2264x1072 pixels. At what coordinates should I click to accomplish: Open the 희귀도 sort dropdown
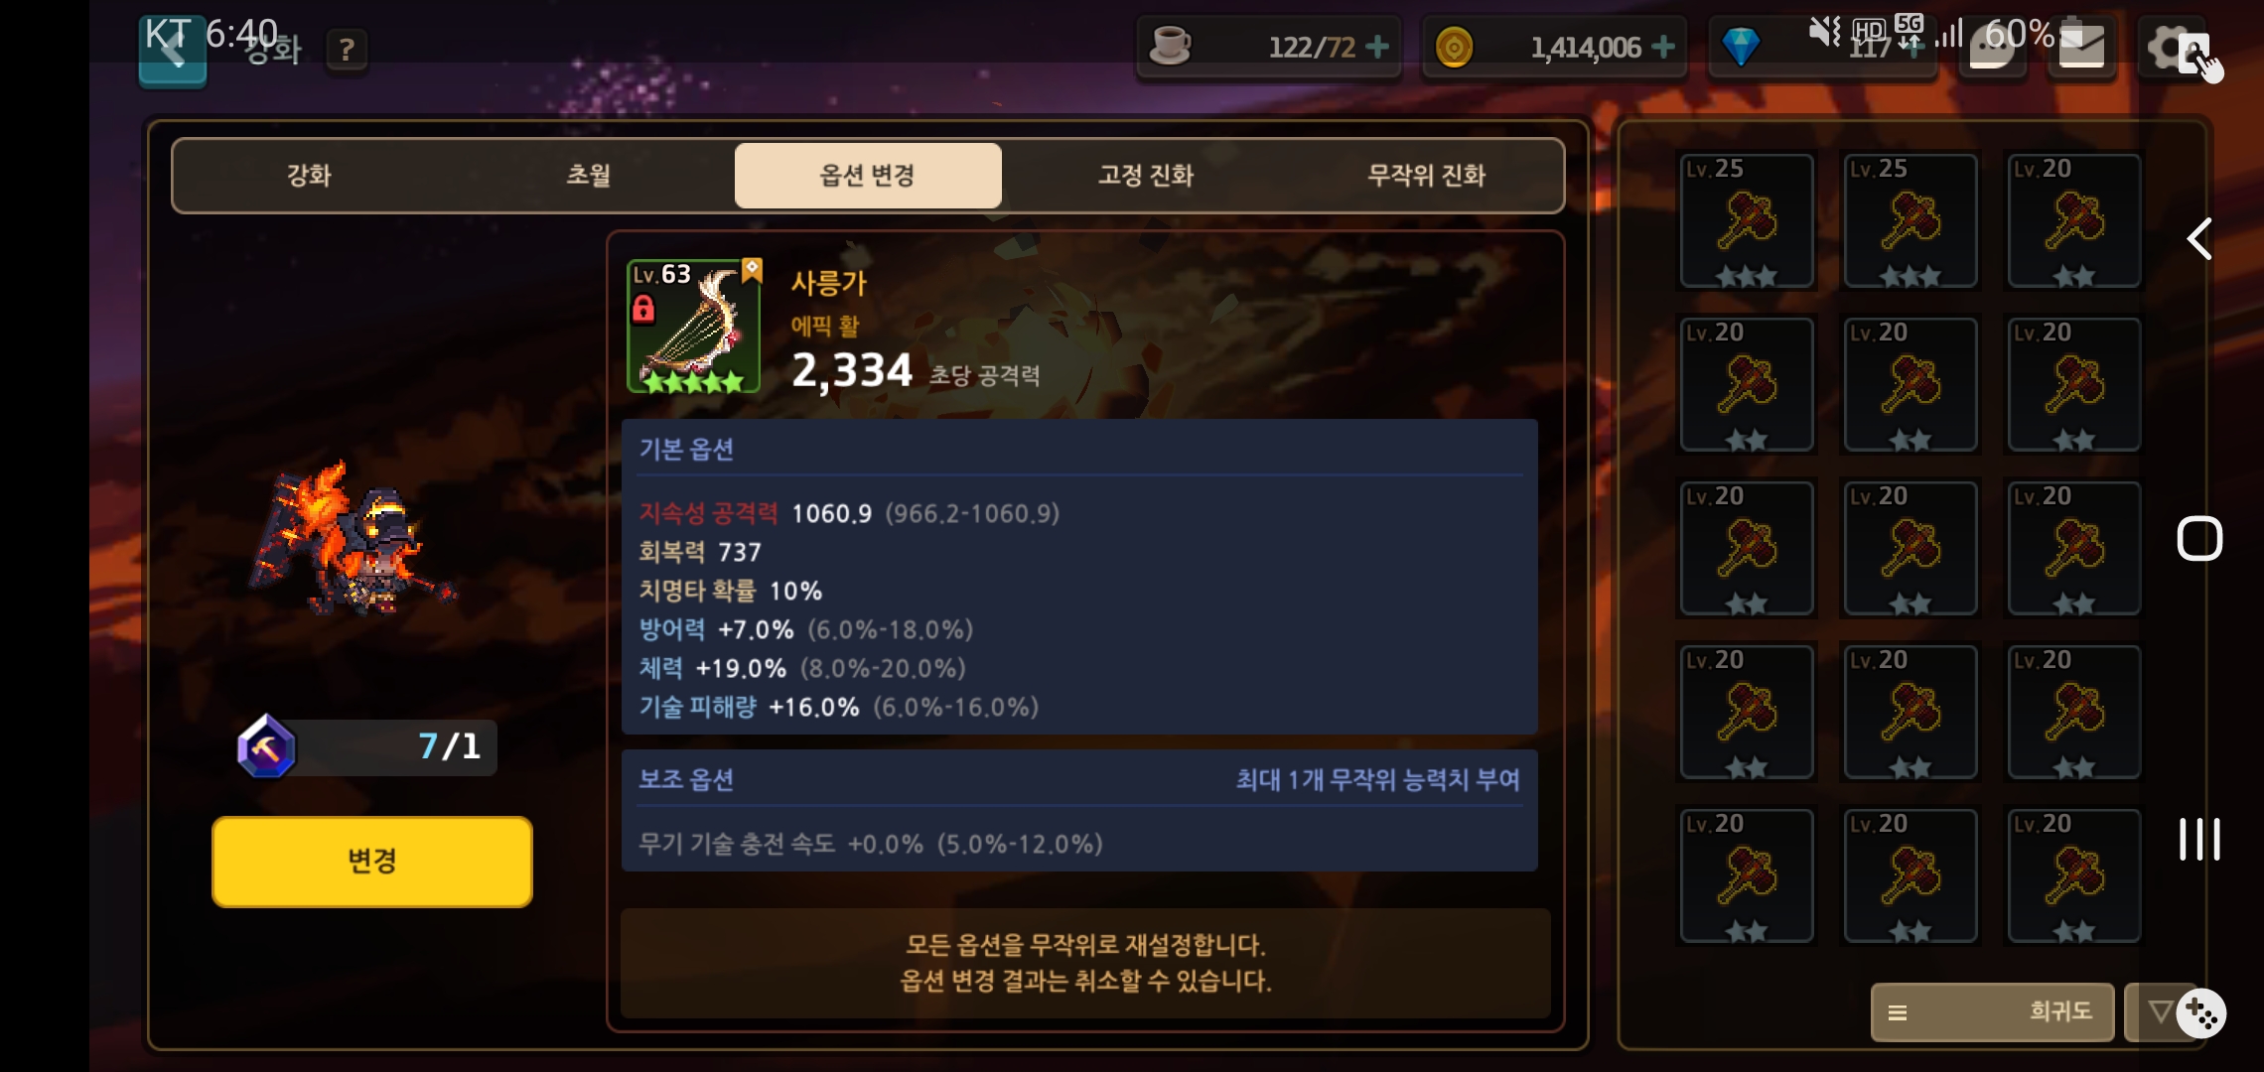(x=1992, y=1011)
